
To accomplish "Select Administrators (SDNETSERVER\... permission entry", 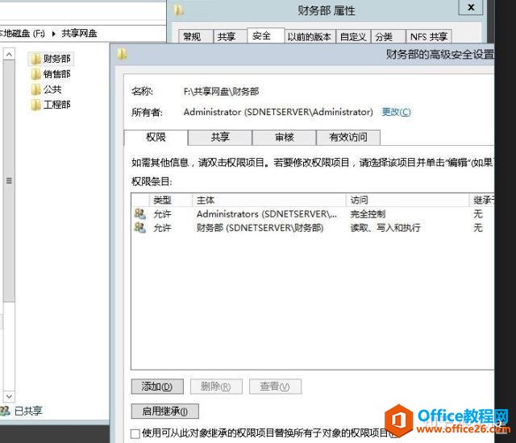I will 313,214.
